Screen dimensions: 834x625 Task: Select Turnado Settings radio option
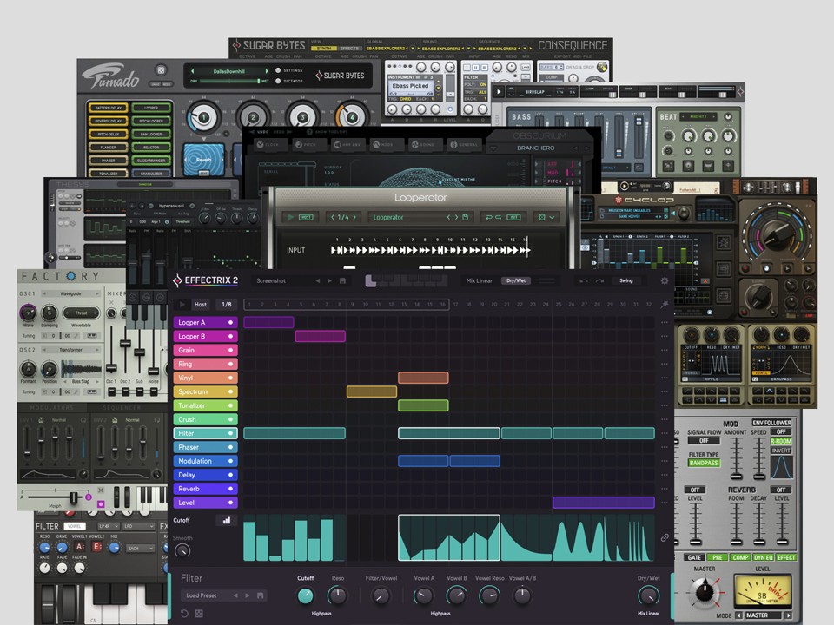click(278, 70)
